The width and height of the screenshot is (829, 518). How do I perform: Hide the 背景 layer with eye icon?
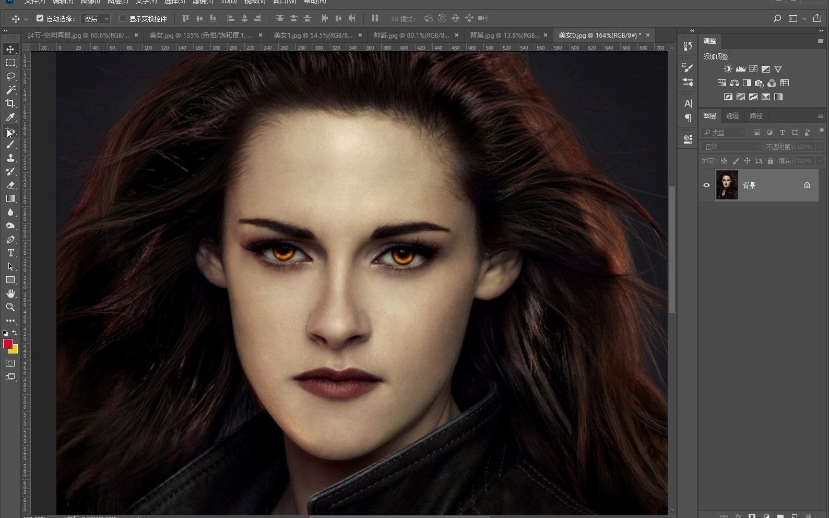pos(707,185)
